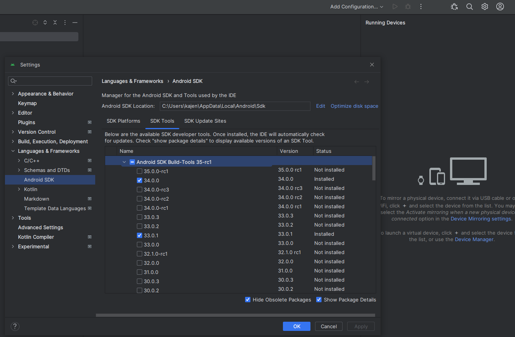Click the Debug bug icon beside Run
Image resolution: width=515 pixels, height=337 pixels.
408,6
